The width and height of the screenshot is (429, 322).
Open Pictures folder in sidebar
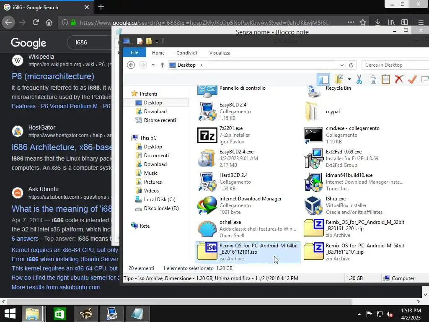tap(152, 182)
